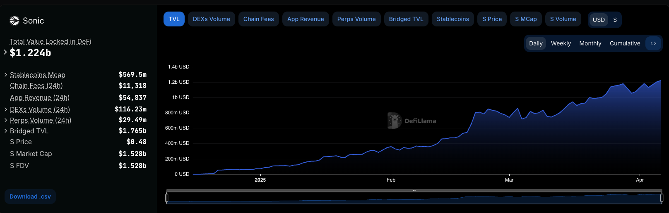The height and width of the screenshot is (213, 669).
Task: Toggle Stablecoins chart series
Action: (x=453, y=19)
